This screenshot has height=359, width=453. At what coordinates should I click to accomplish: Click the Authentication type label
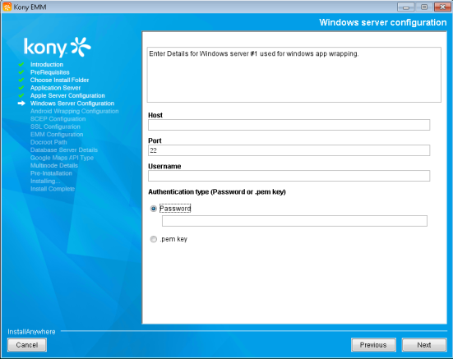[x=217, y=192]
